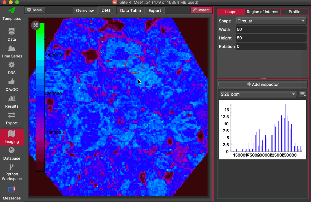Open the Time Series view
This screenshot has width=311, height=202.
pyautogui.click(x=12, y=51)
